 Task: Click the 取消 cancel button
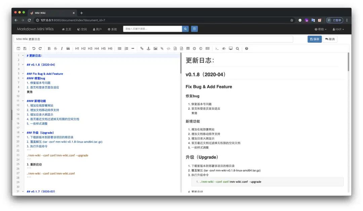(x=330, y=39)
